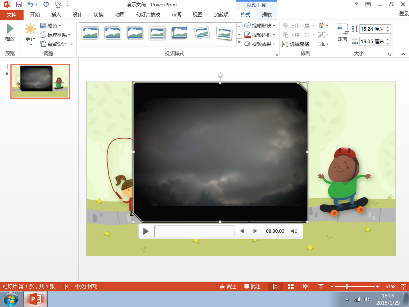Fit slide to current window

click(403, 286)
